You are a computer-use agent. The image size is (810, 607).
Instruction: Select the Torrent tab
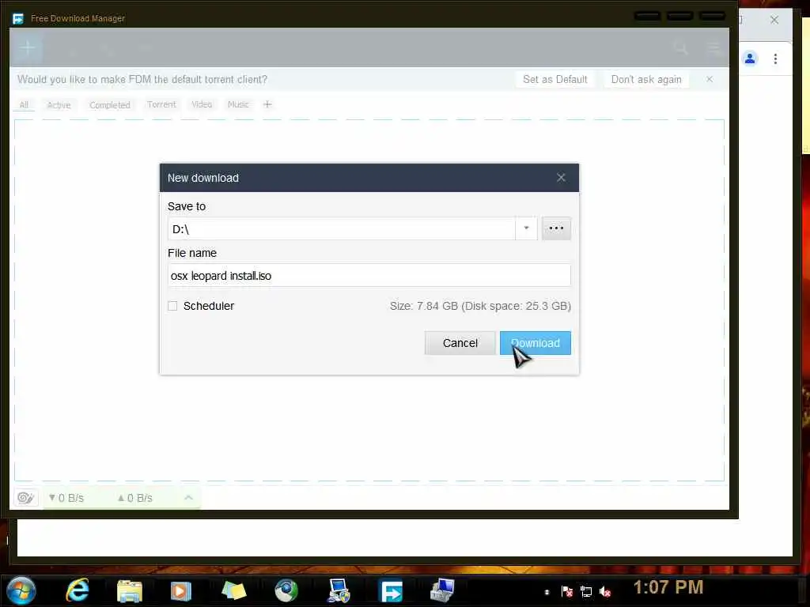pos(161,104)
